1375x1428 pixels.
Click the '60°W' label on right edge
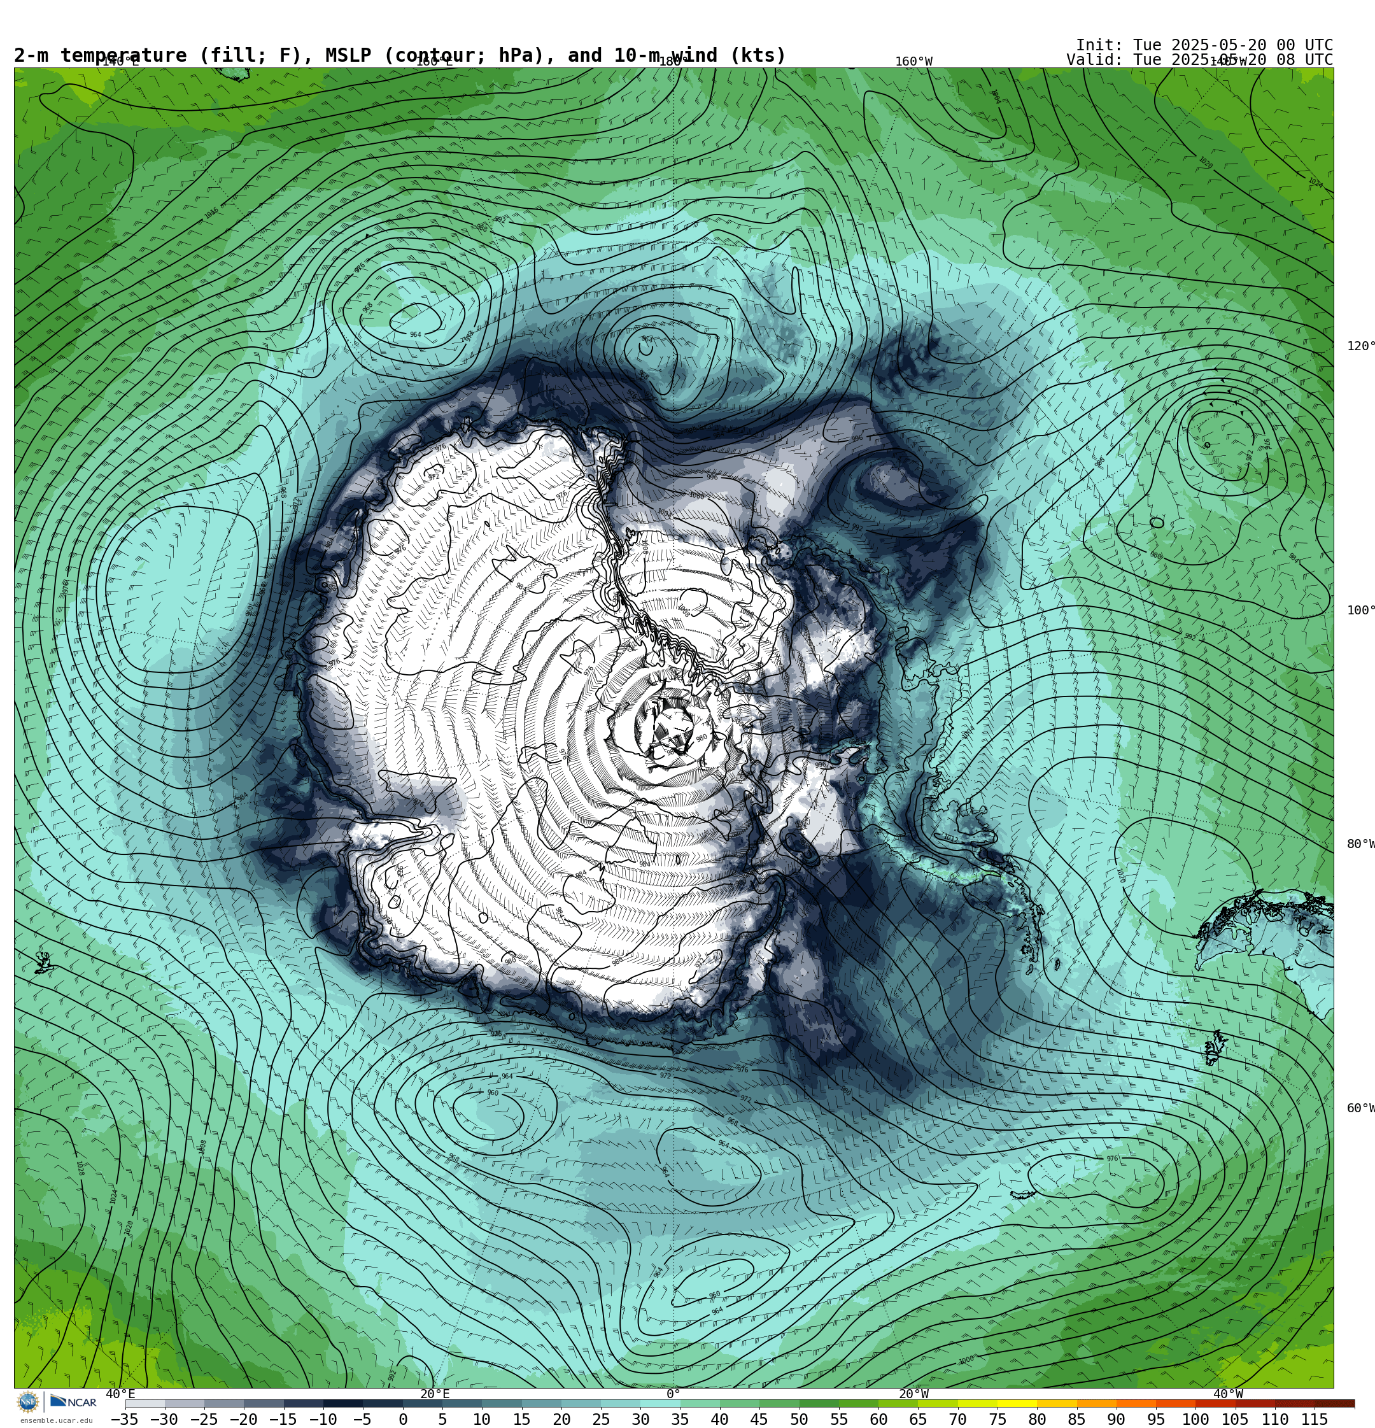[x=1360, y=1108]
